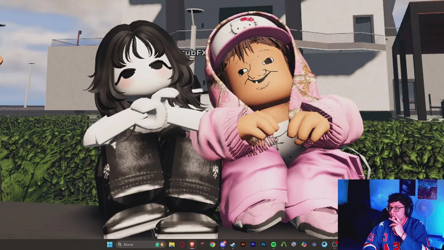444x250 pixels.
Task: Click the blue sphere app icon in taskbar
Action: coord(324,244)
